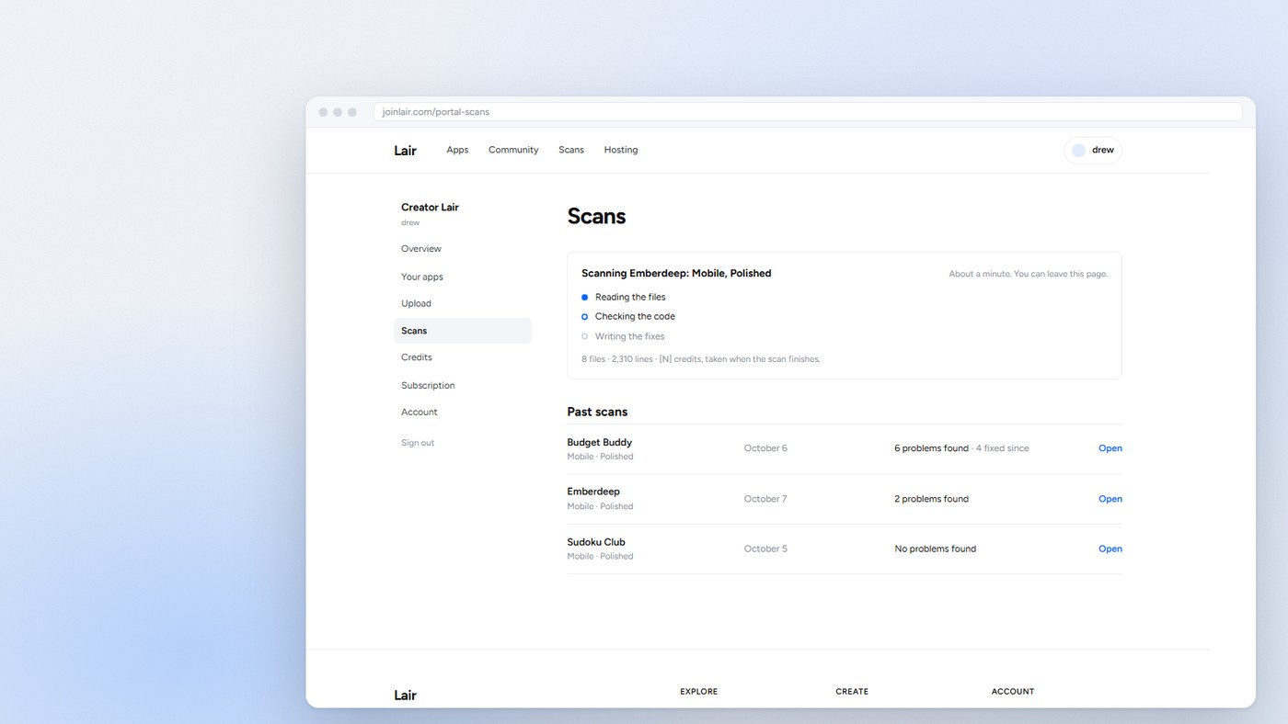Open the drew account button

click(1093, 151)
